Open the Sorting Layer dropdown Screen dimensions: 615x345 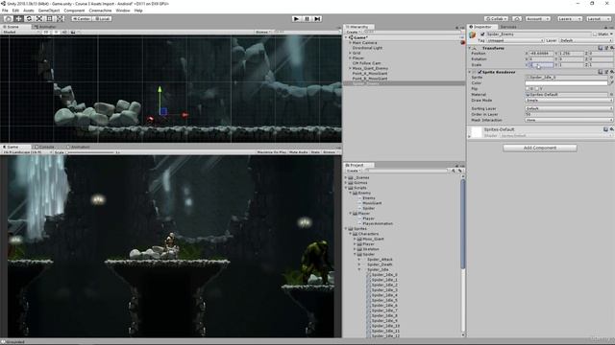coord(569,108)
